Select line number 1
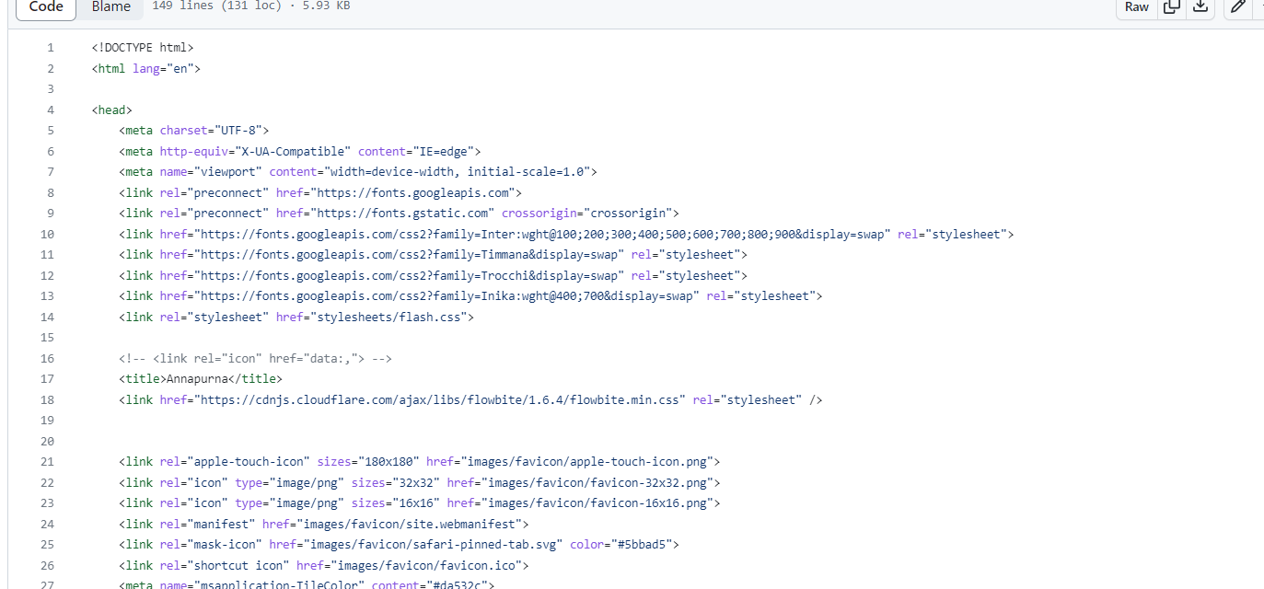1264x589 pixels. point(50,47)
